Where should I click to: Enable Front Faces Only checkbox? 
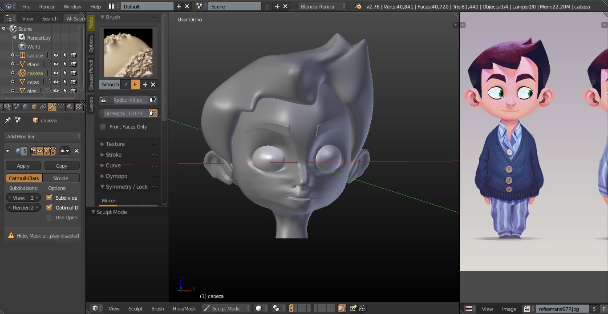pyautogui.click(x=103, y=127)
